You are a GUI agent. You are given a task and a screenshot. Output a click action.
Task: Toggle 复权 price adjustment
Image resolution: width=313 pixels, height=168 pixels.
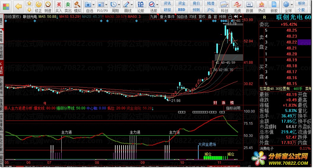coord(202,17)
